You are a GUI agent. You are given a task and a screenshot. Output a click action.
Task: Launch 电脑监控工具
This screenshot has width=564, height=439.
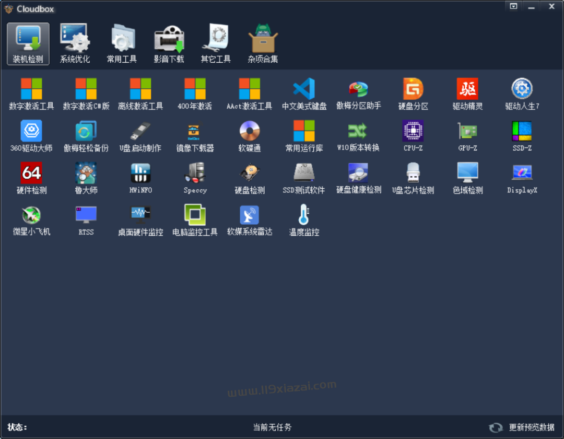195,220
